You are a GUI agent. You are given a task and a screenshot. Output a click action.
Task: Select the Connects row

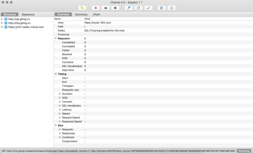click(153, 62)
